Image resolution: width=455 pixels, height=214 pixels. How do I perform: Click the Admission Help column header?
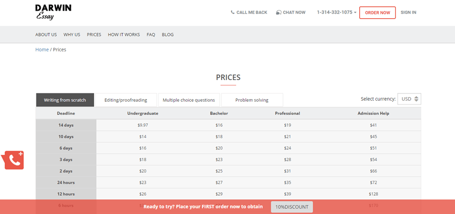(x=373, y=114)
